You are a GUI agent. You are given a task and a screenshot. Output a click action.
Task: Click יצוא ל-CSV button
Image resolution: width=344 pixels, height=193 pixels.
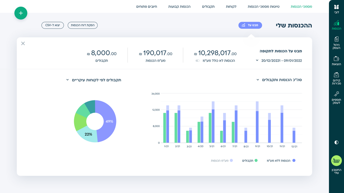tap(53, 25)
